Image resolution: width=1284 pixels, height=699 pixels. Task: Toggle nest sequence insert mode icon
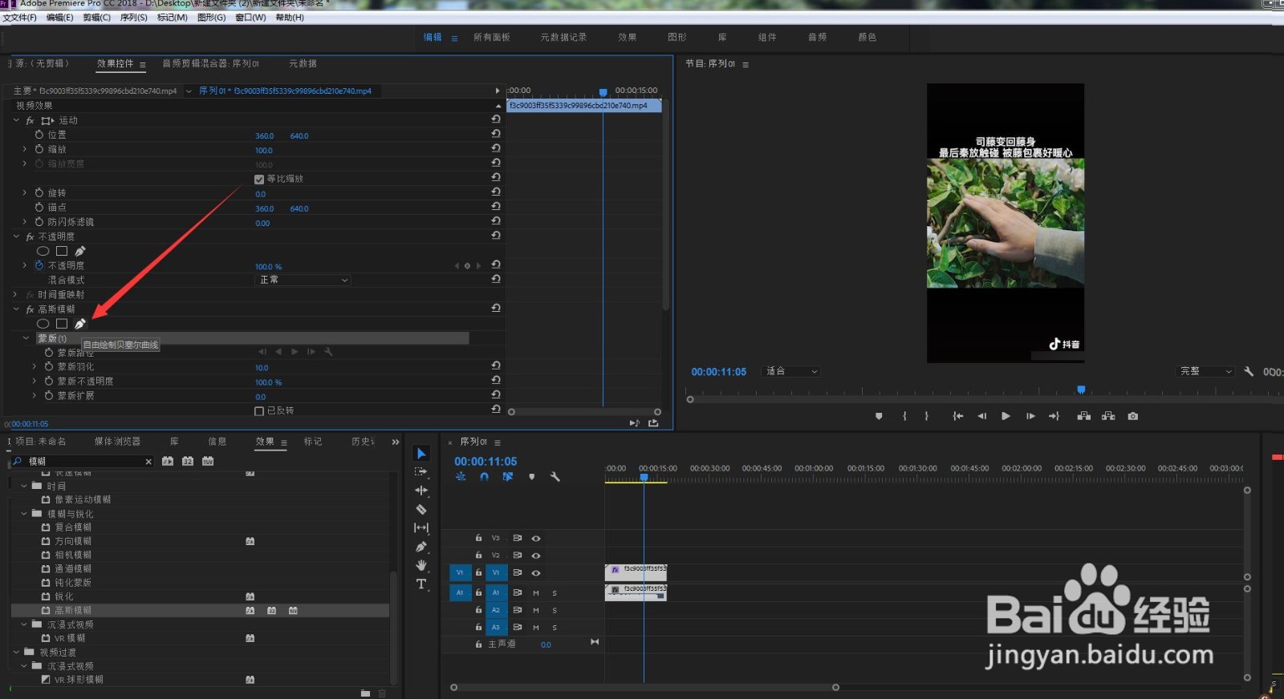[461, 476]
